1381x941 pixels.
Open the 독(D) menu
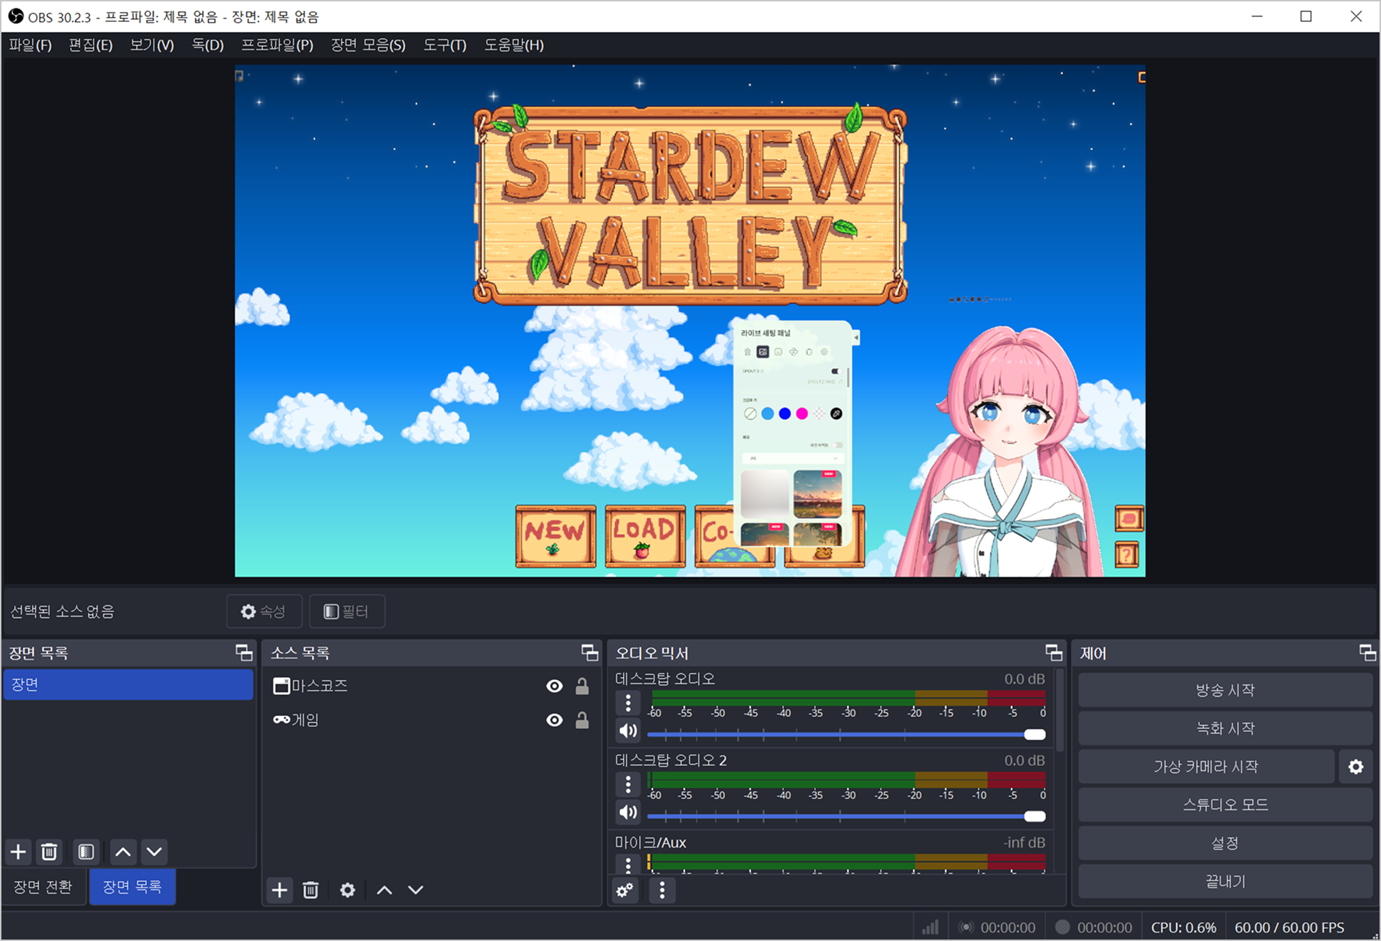(208, 45)
